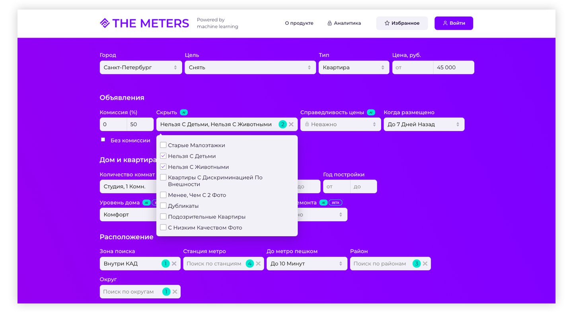Image resolution: width=573 pixels, height=313 pixels.
Task: Open Избранное favorites button
Action: [402, 23]
